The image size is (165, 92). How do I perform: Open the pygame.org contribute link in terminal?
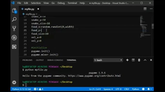click(x=94, y=76)
